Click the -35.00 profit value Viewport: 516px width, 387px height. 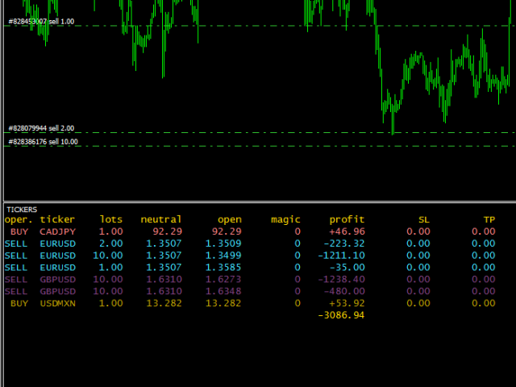point(347,268)
